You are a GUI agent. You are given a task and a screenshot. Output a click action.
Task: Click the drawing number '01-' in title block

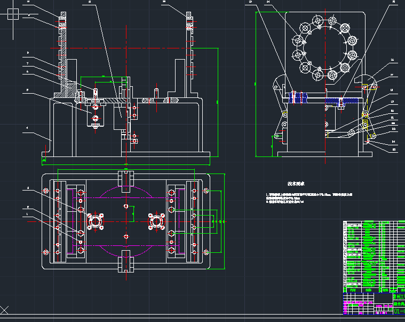pos(399,311)
